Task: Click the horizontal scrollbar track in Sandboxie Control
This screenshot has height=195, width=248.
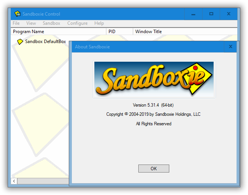Action: [x=43, y=181]
